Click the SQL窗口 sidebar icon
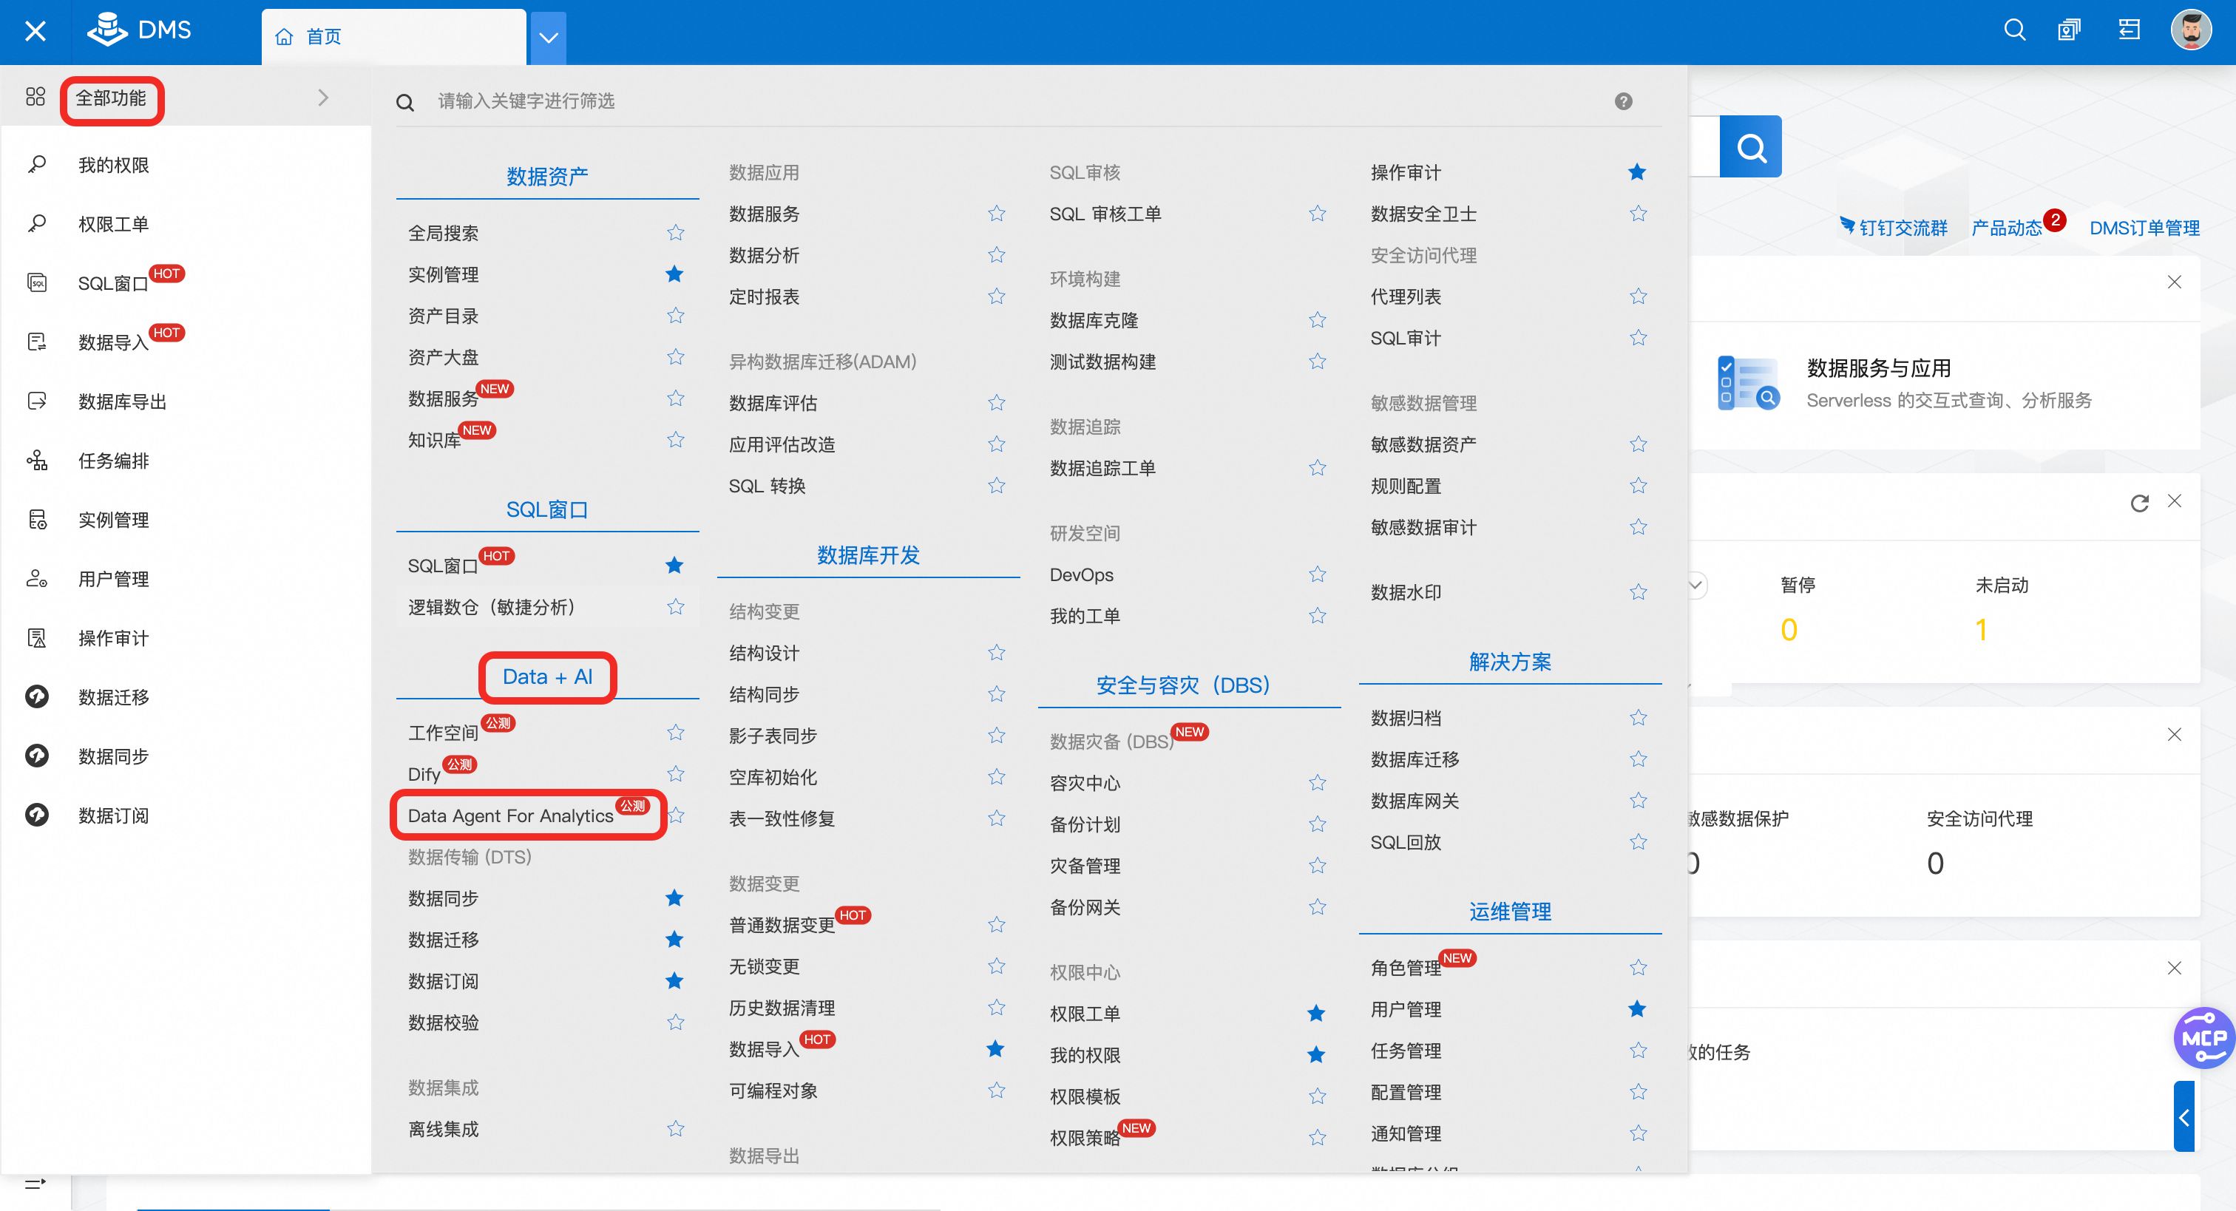 tap(37, 283)
